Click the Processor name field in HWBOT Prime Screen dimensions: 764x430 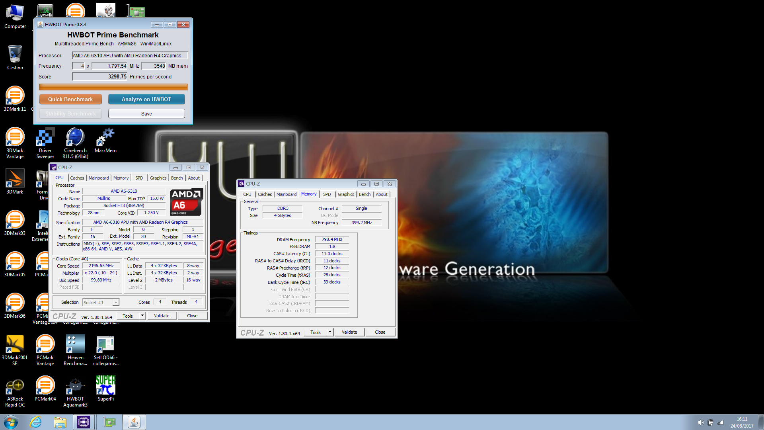point(130,56)
